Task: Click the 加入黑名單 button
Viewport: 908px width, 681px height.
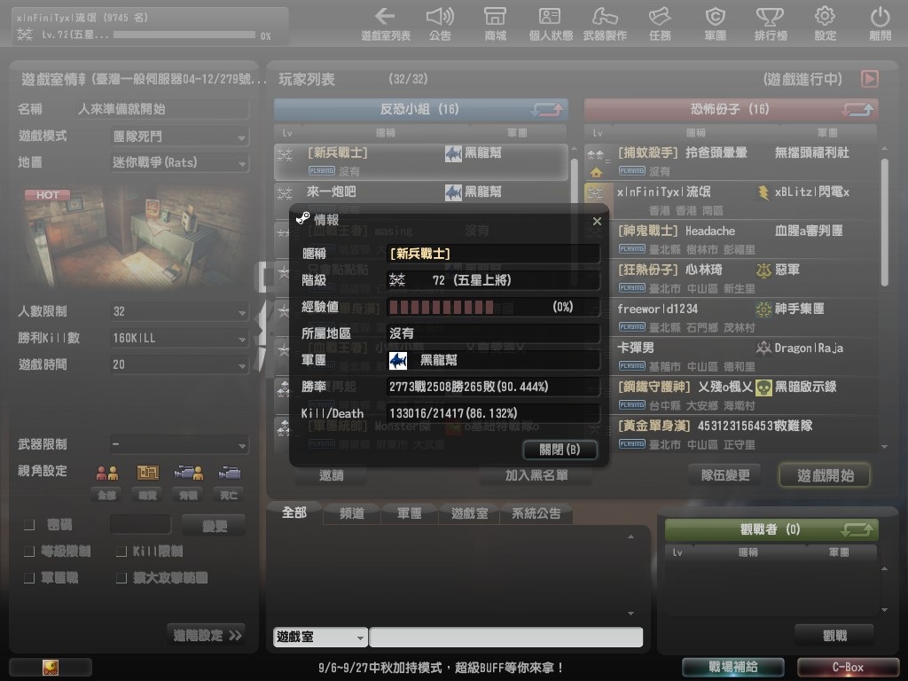Action: coord(536,475)
